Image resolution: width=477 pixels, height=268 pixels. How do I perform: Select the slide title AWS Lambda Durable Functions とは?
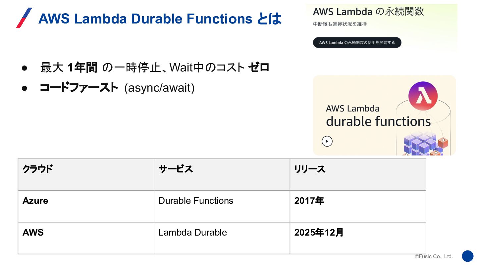[x=160, y=19]
